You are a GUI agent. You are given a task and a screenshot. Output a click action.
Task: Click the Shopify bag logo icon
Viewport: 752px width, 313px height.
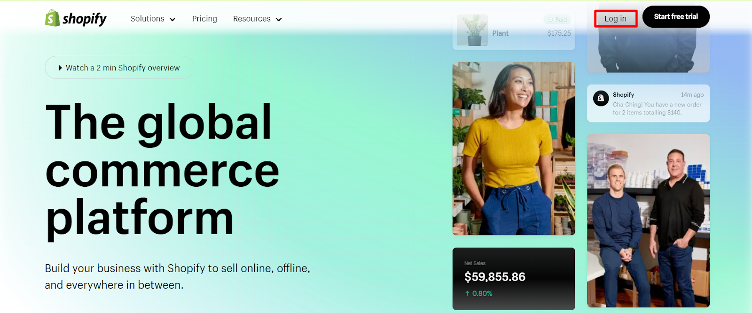52,18
